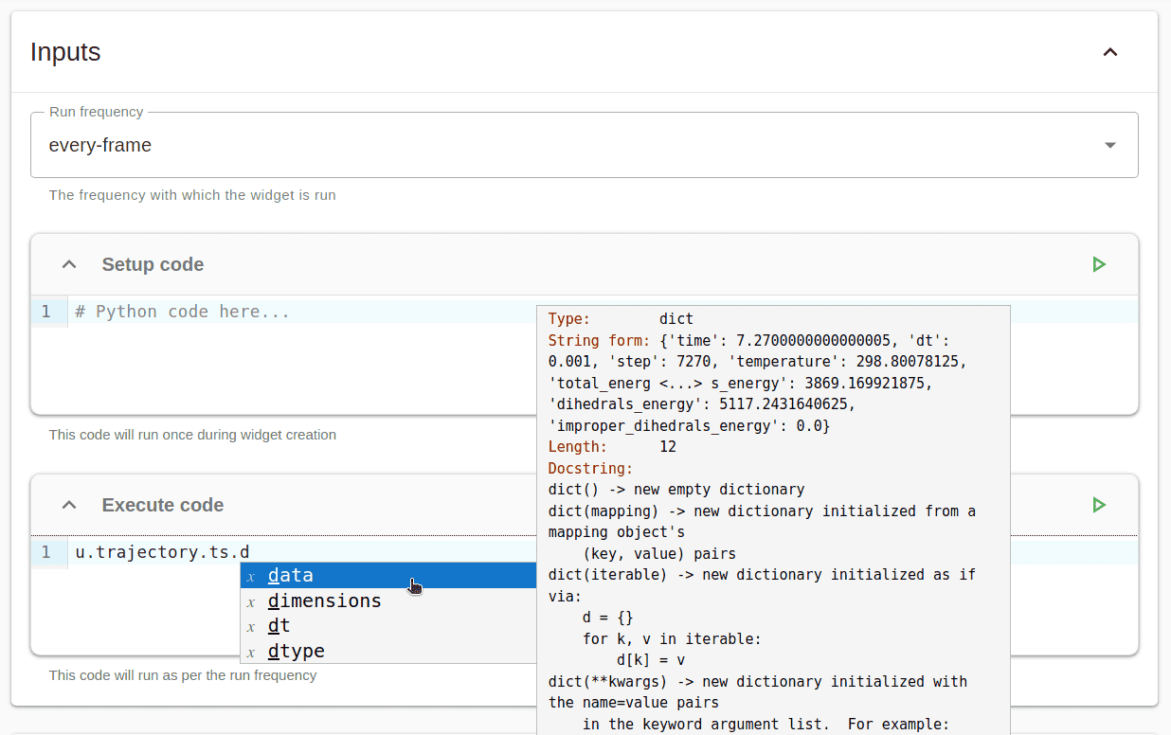The image size is (1171, 735).
Task: Run the Execute code
Action: [x=1099, y=505]
